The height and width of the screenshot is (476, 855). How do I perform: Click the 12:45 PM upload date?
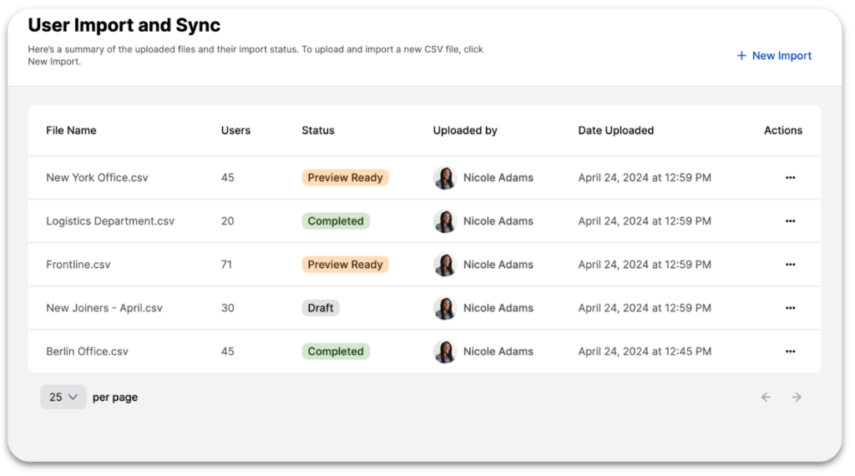tap(645, 352)
